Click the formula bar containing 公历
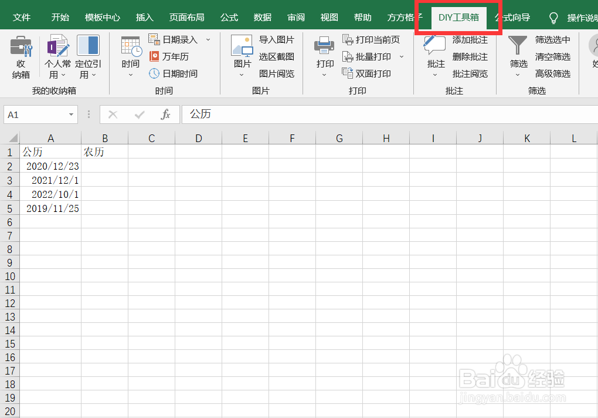The height and width of the screenshot is (418, 598). 390,114
